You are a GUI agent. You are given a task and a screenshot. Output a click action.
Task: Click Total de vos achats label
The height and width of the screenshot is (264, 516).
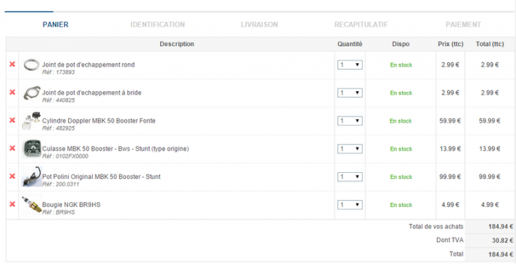436,226
